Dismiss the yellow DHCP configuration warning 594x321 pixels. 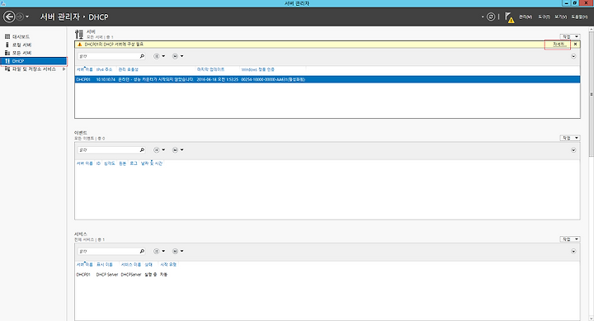tap(576, 45)
